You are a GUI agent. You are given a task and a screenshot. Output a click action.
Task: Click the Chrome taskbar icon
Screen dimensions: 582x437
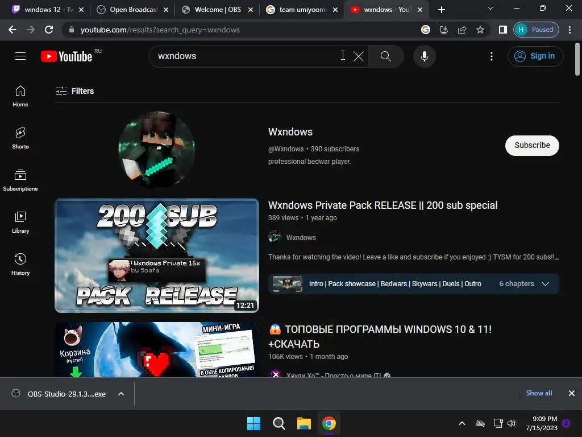[329, 423]
